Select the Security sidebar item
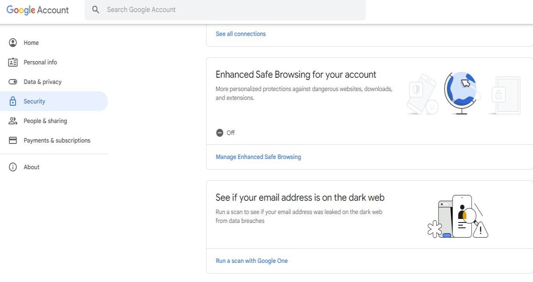This screenshot has height=282, width=533. tap(54, 101)
